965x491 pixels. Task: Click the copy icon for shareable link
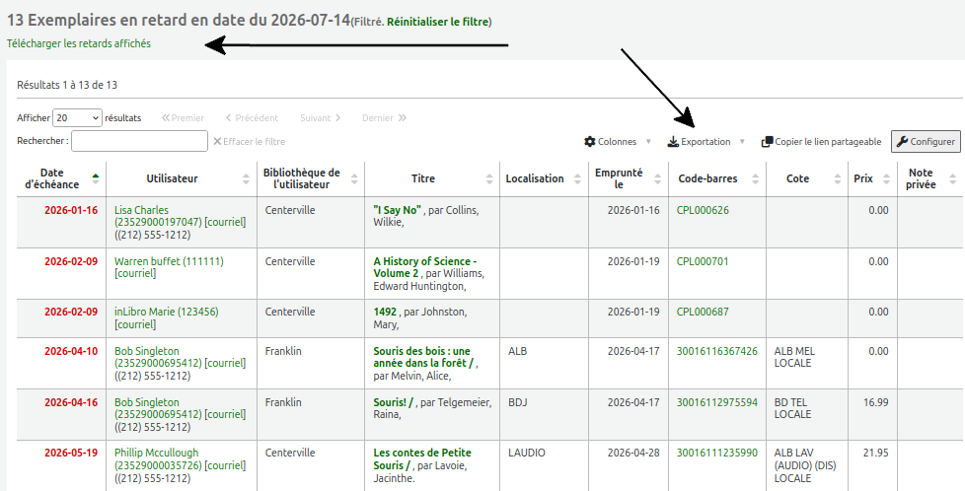[767, 142]
